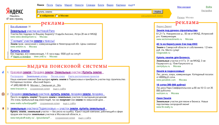Open the Видео service tab

pyautogui.click(x=110, y=5)
